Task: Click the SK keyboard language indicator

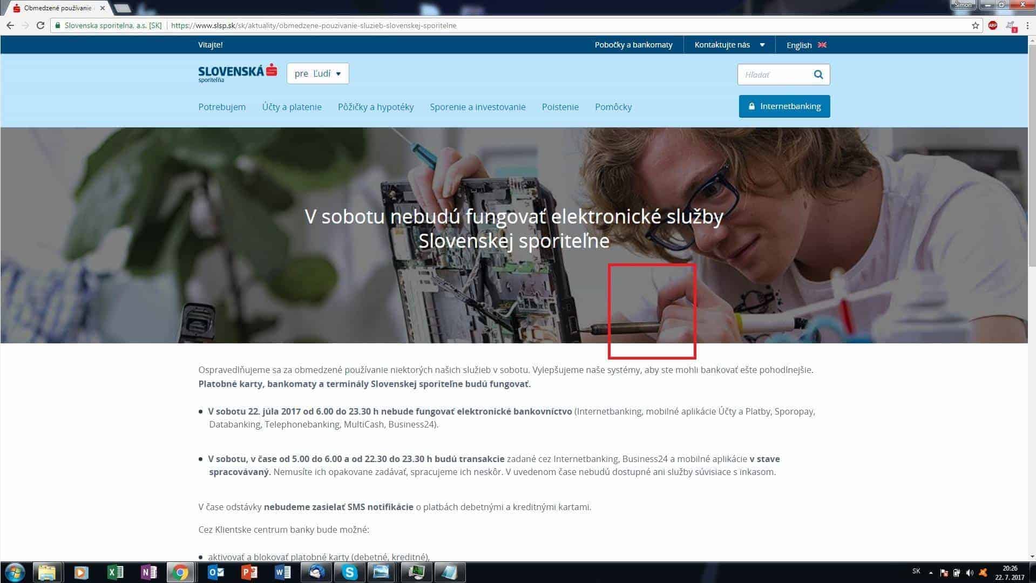Action: (x=916, y=571)
